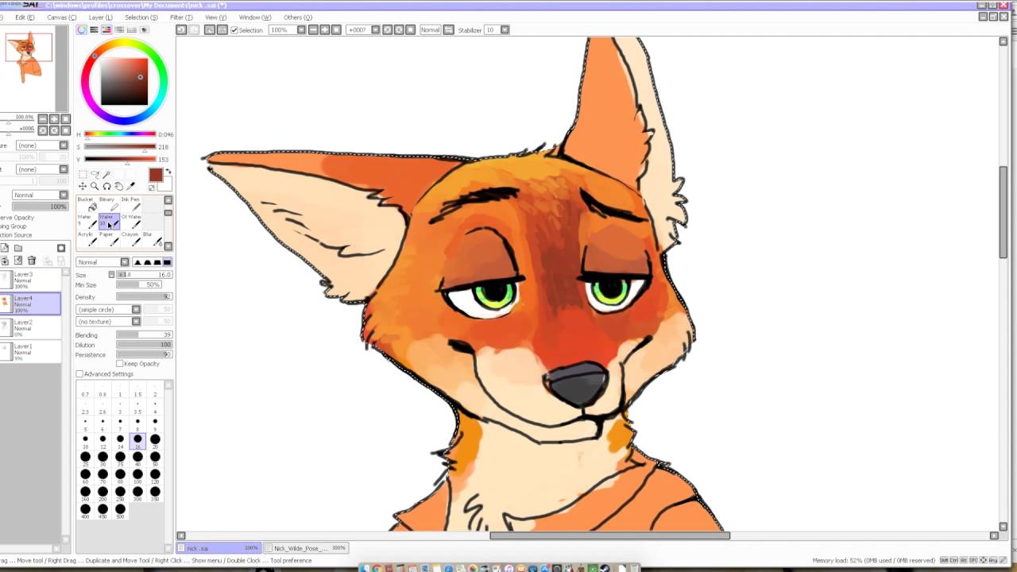This screenshot has width=1017, height=572.
Task: Choose the Ink Pen tool
Action: pos(130,204)
